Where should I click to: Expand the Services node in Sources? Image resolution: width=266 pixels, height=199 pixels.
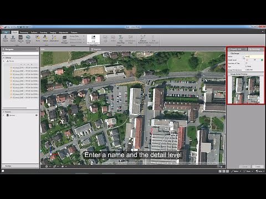(3, 115)
